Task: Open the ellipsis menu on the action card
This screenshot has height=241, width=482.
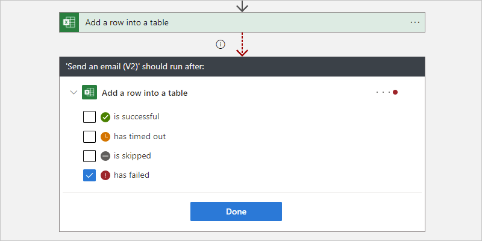Action: pyautogui.click(x=415, y=22)
